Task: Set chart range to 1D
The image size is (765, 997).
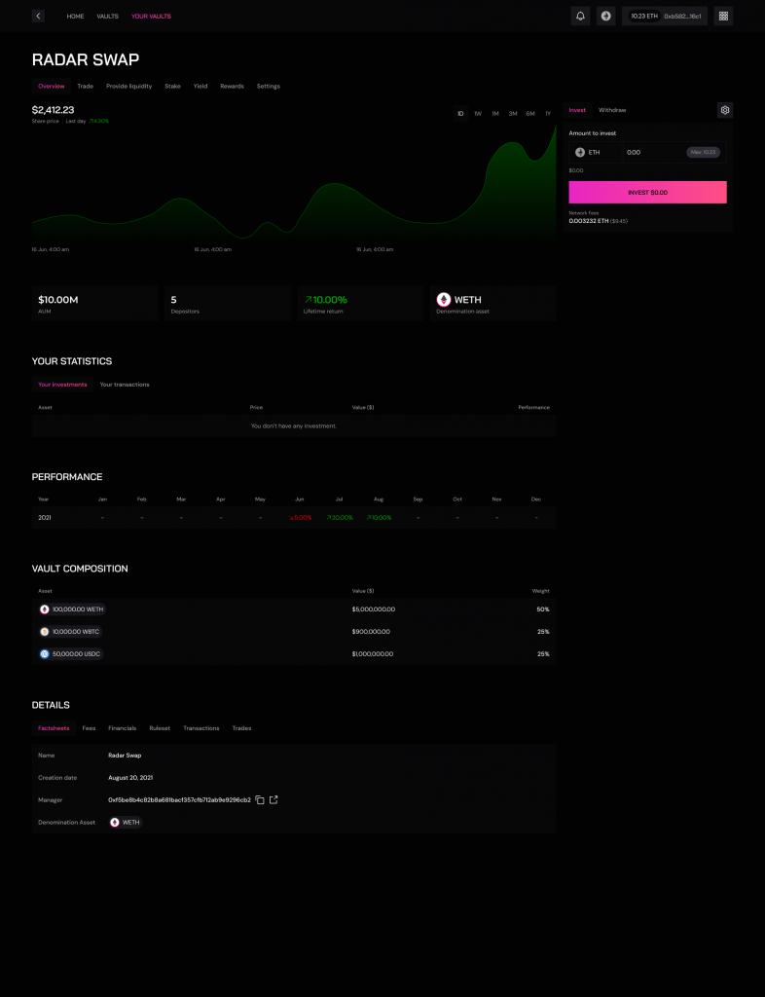Action: [460, 114]
